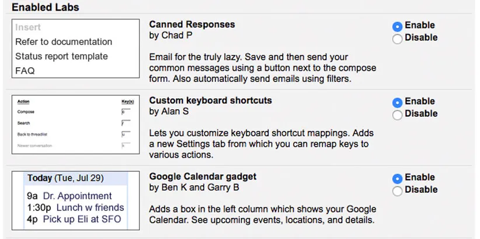Select Enable for Canned Responses
Screen dimensions: 480x239
[x=398, y=26]
